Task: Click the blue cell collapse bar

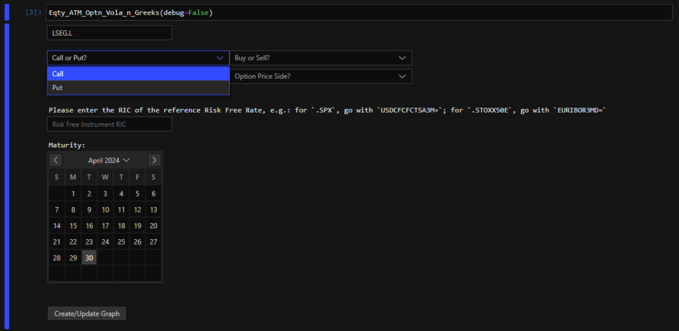Action: click(x=7, y=177)
